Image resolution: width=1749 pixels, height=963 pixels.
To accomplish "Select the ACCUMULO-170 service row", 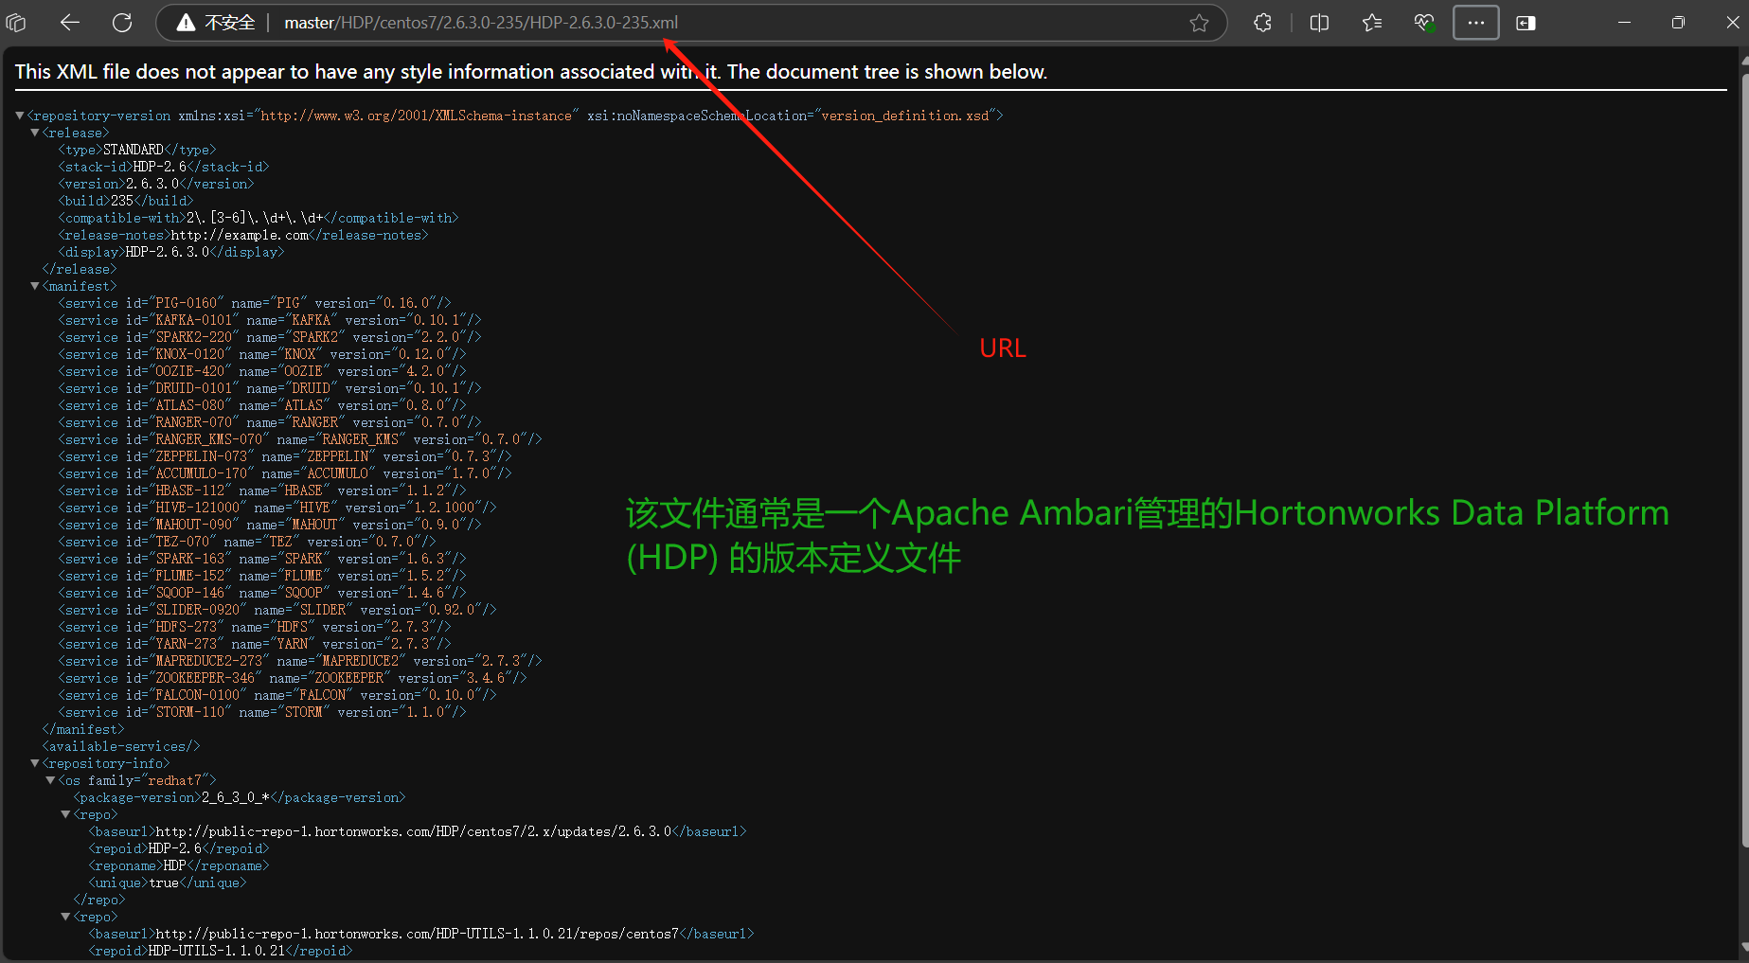I will tap(285, 473).
